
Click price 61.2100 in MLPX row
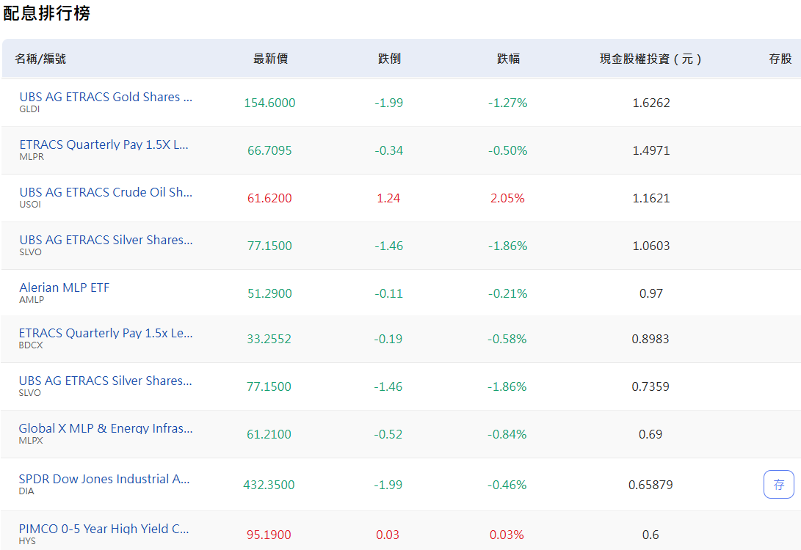[x=269, y=435]
